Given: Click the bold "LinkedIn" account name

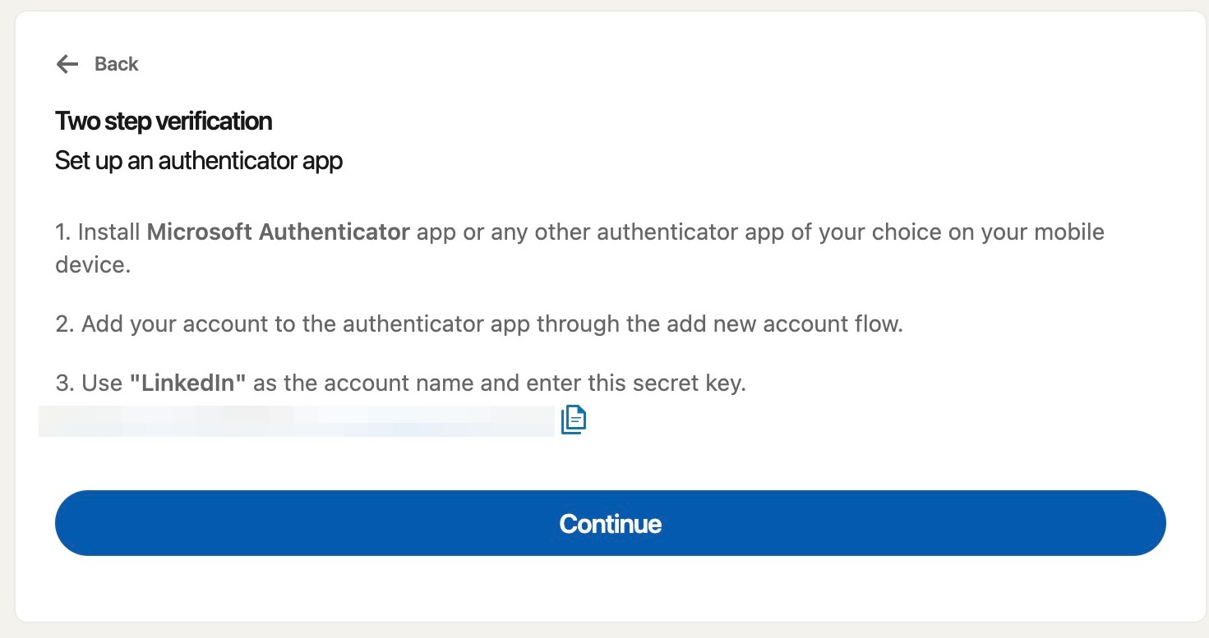Looking at the screenshot, I should [188, 383].
